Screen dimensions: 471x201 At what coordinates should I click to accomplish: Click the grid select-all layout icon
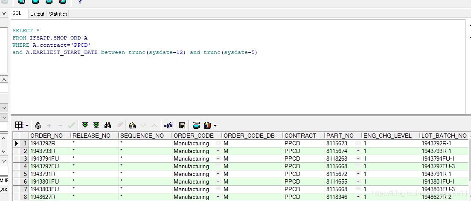point(19,125)
